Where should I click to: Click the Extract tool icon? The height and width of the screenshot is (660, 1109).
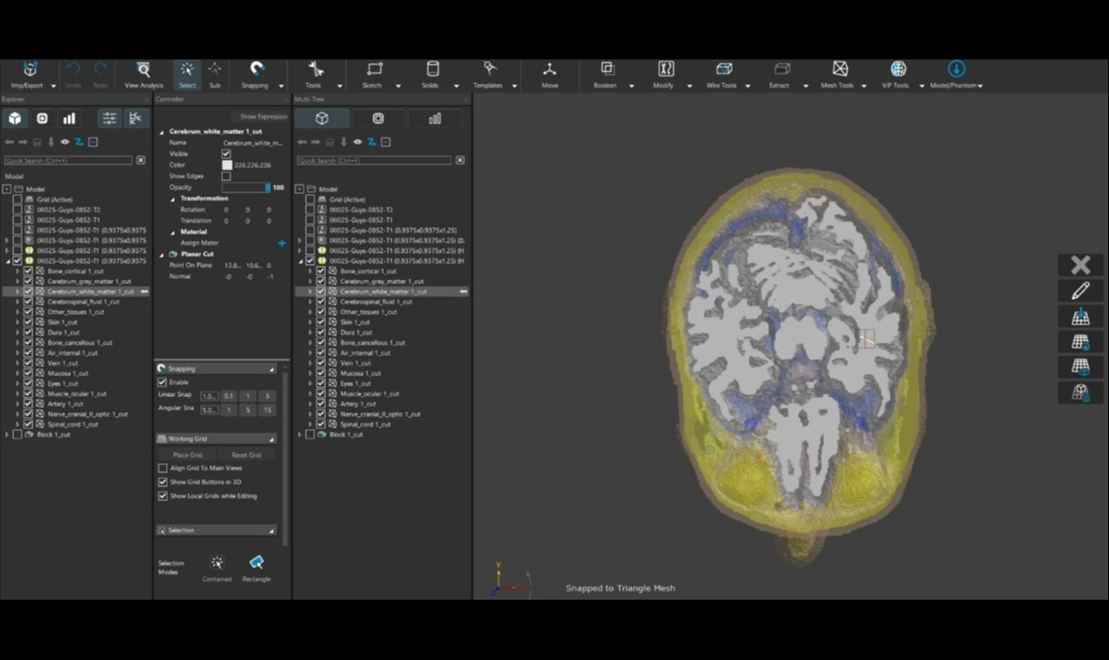click(x=781, y=69)
